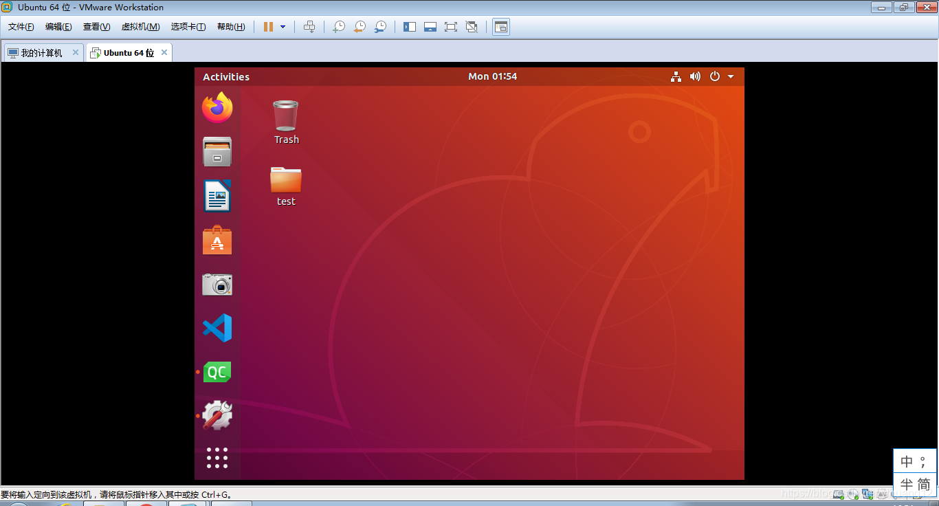Viewport: 939px width, 506px height.
Task: Open the snapshot manager
Action: pyautogui.click(x=380, y=27)
